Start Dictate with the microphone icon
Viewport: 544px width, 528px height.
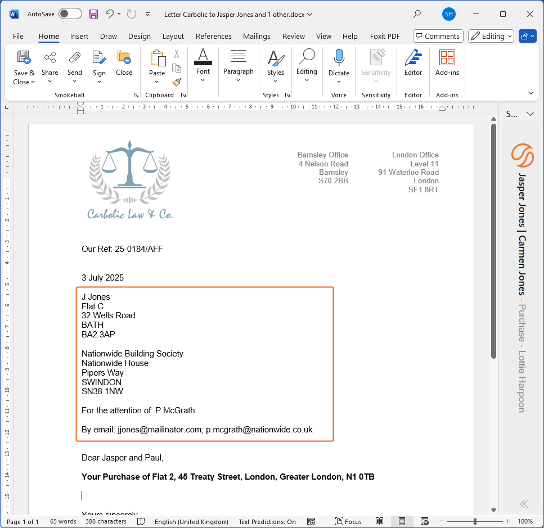tap(339, 57)
